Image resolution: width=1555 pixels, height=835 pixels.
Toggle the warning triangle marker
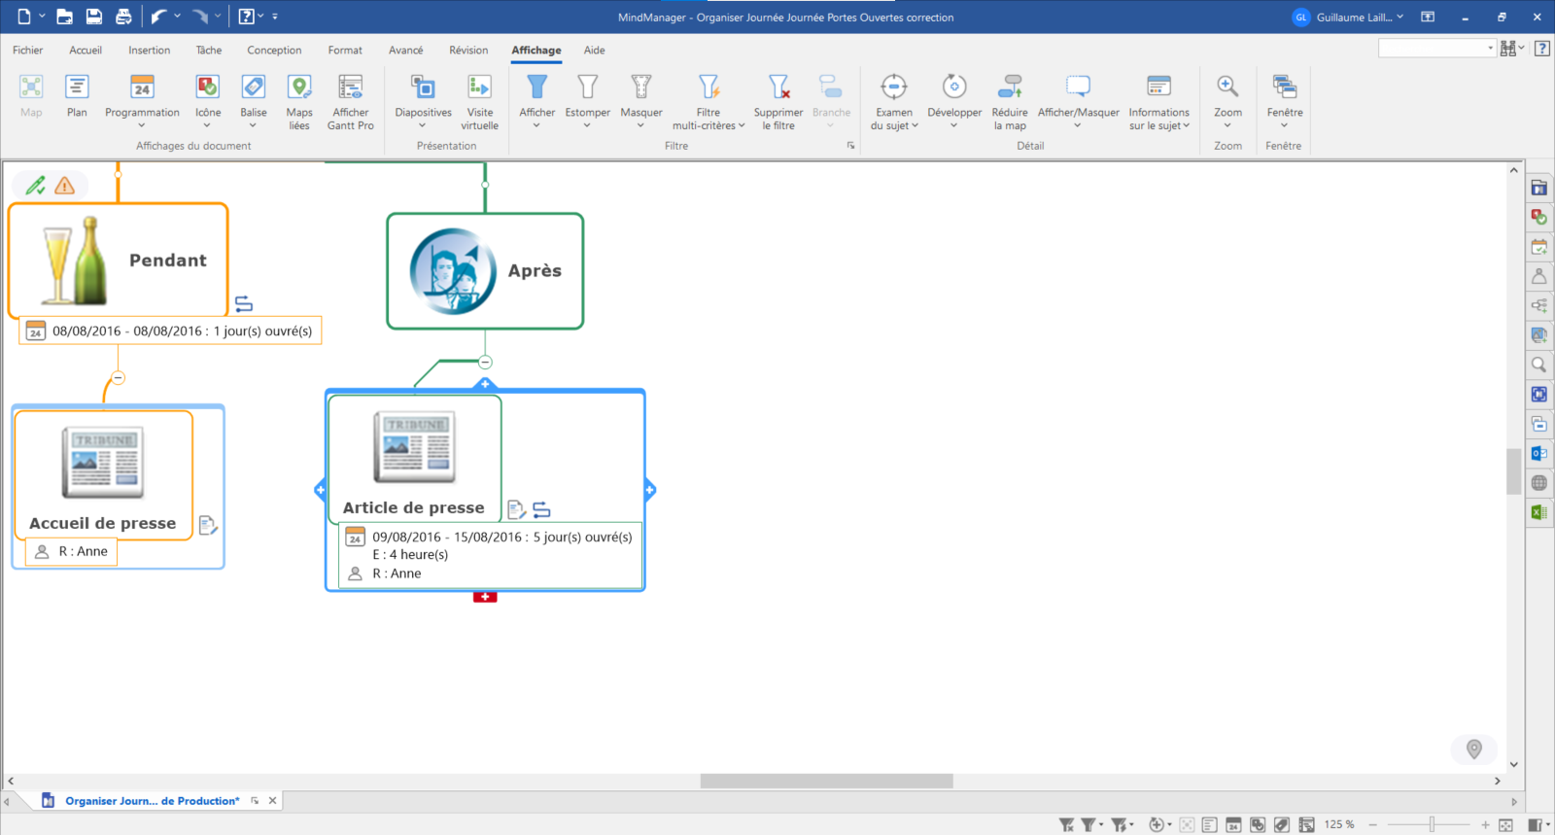(65, 186)
